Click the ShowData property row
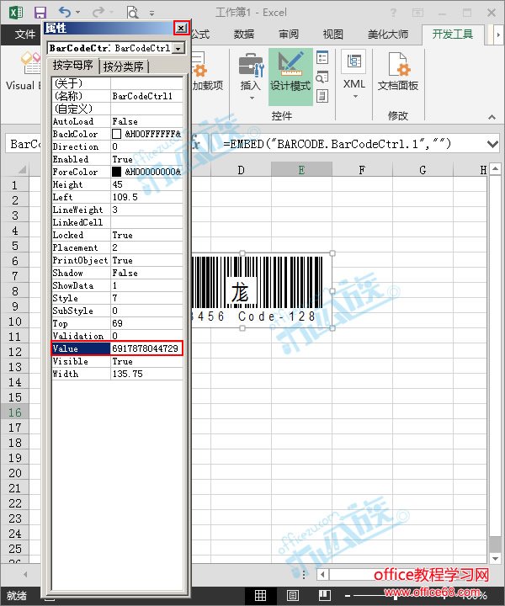 [x=117, y=285]
